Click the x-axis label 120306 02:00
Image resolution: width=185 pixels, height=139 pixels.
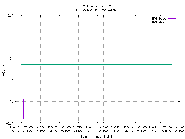(x=91, y=129)
